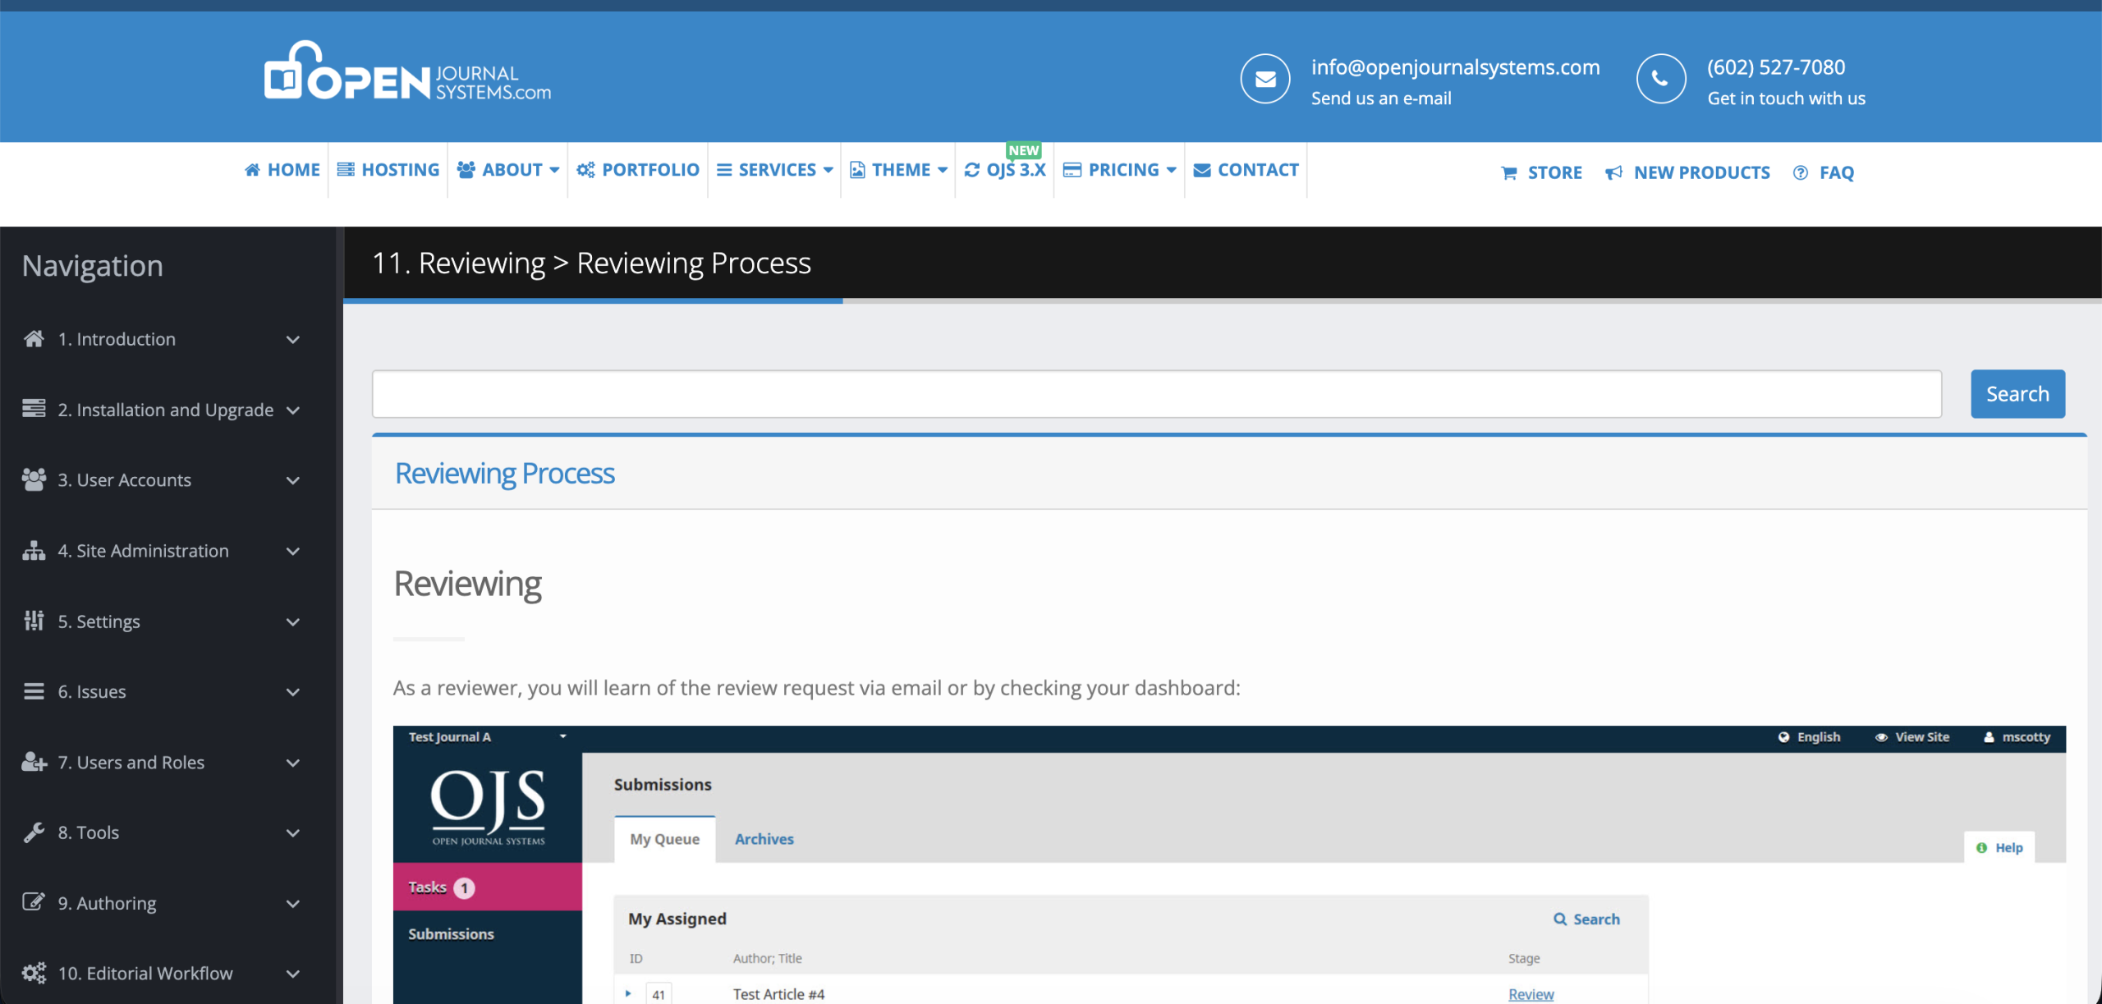Screen dimensions: 2102x1004
Task: Expand the 3. User Accounts chevron
Action: 292,481
